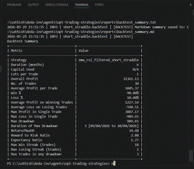The image size is (194, 169).
Task: Click the terminal vertical scrollbar thumb
Action: click(191, 155)
